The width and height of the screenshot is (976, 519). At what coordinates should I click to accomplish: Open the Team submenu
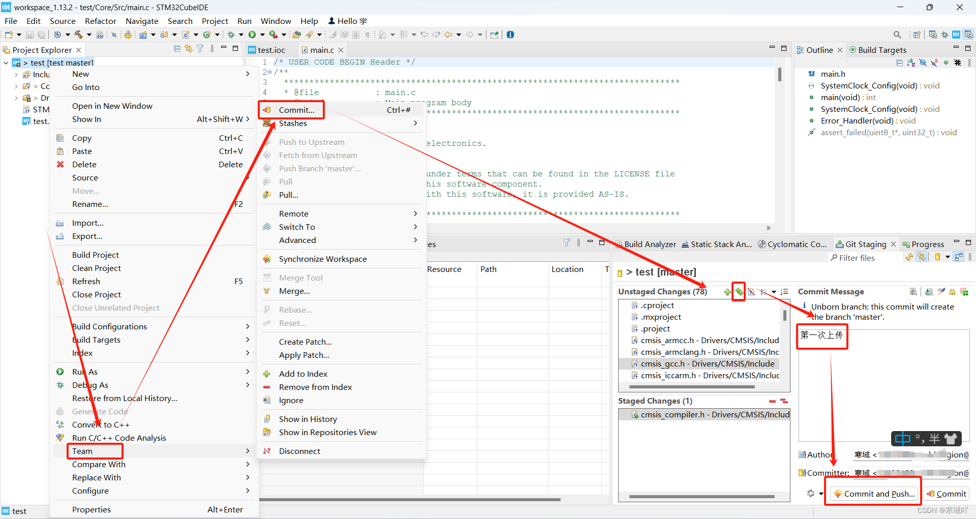pyautogui.click(x=154, y=451)
